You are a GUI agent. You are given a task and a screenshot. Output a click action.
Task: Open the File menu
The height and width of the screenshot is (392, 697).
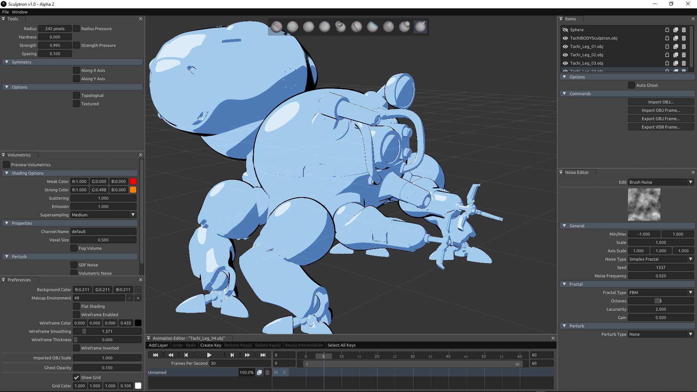(x=5, y=12)
